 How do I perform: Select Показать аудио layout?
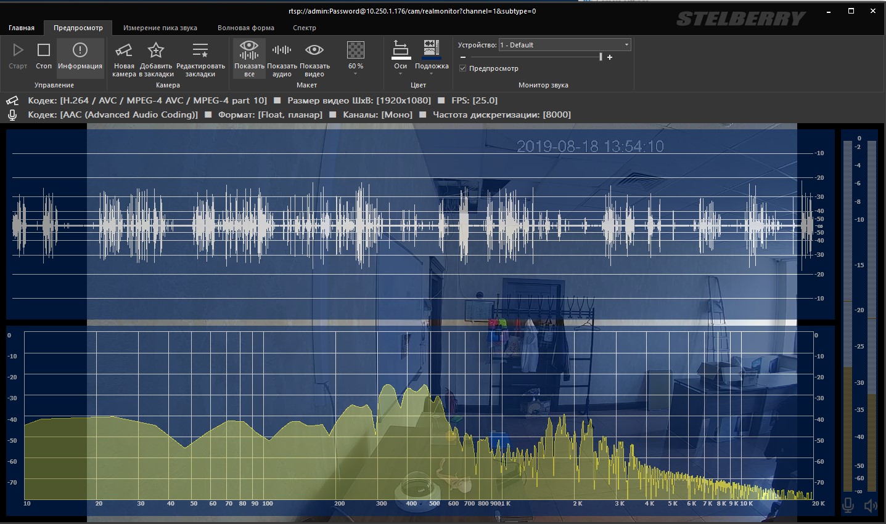point(282,58)
